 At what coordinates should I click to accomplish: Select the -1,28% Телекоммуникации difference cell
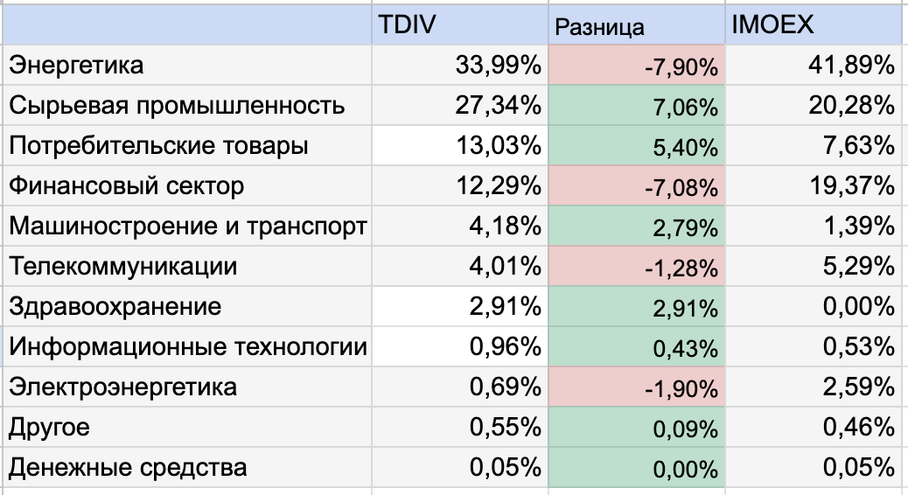pos(637,266)
